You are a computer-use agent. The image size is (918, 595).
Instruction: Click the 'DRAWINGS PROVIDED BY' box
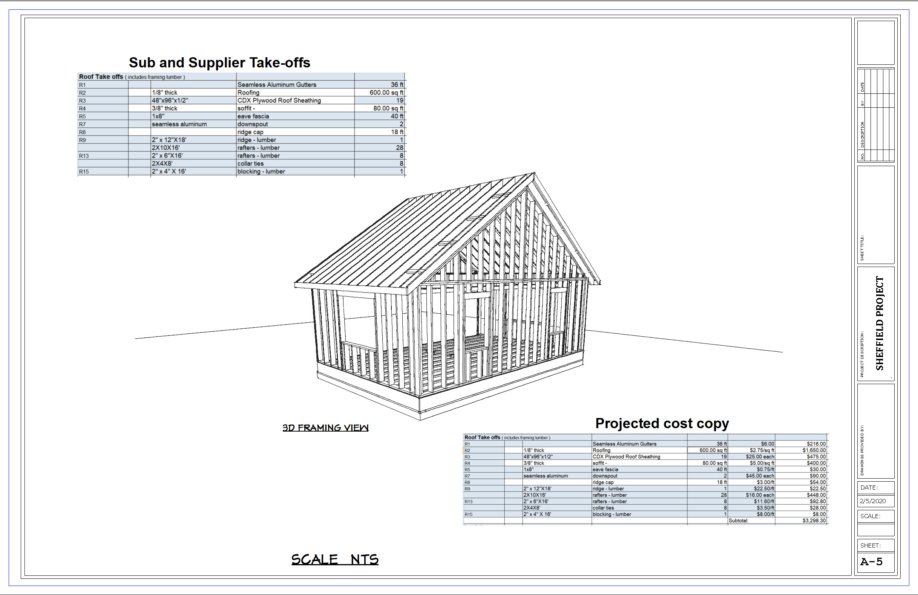pyautogui.click(x=875, y=431)
